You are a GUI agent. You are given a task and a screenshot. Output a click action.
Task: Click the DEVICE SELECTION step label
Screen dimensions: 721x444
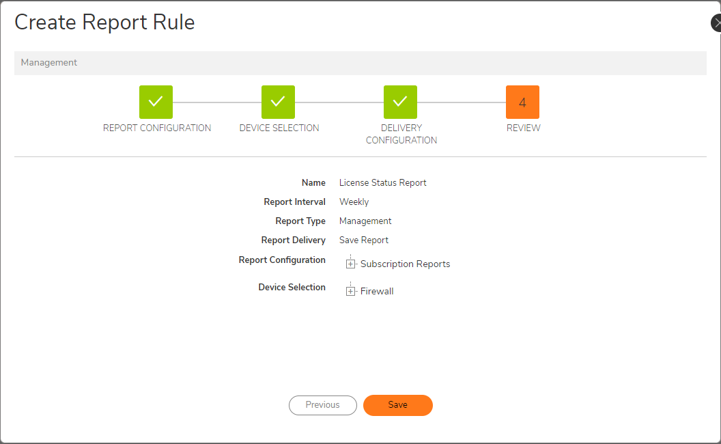tap(279, 128)
